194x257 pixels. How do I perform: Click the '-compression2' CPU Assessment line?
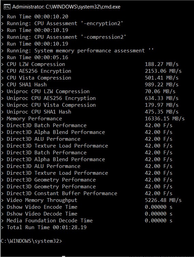pos(64,37)
